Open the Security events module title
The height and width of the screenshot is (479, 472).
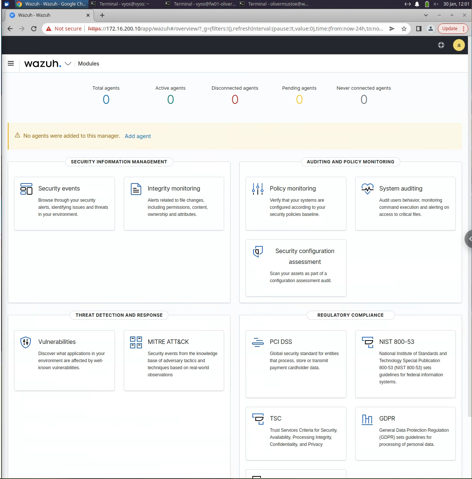pos(59,189)
